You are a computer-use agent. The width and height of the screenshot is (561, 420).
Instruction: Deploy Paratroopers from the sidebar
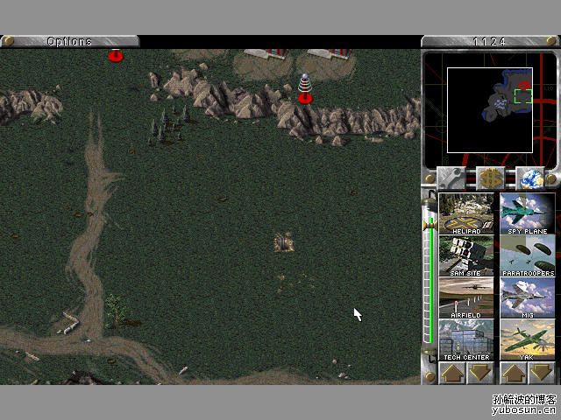[x=528, y=255]
